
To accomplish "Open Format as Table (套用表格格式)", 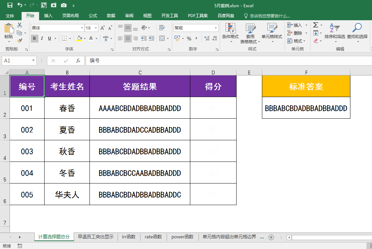I will [250, 34].
